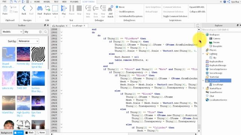Select the On All Exceptions radio

tap(117, 12)
